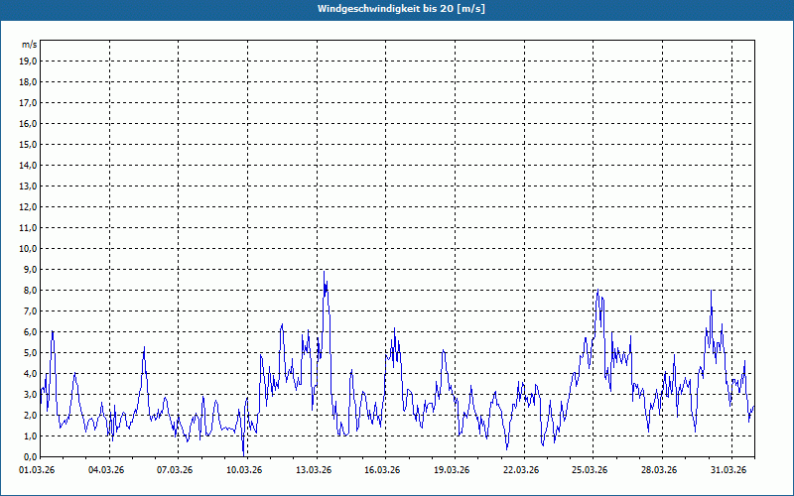The width and height of the screenshot is (794, 496).
Task: Select the 8,0 y-axis value label
Action: tap(30, 290)
